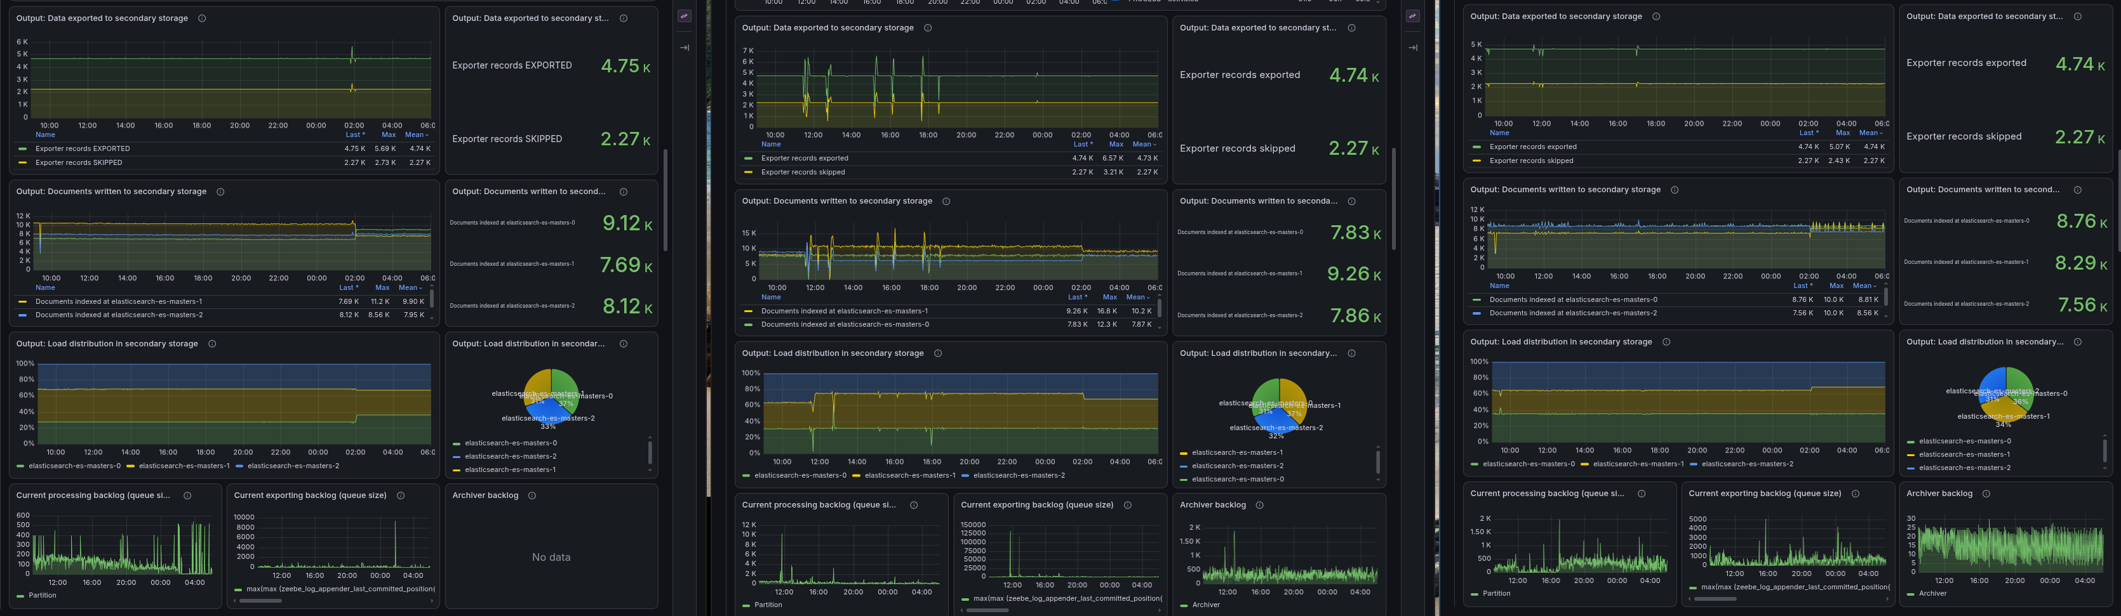Click the purple swap icon beside the left dashboard
The height and width of the screenshot is (616, 2121).
tap(684, 16)
